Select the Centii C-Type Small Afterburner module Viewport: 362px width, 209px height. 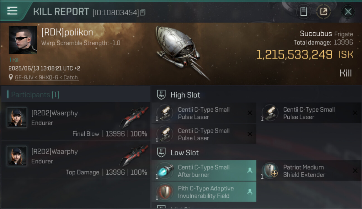(204, 171)
